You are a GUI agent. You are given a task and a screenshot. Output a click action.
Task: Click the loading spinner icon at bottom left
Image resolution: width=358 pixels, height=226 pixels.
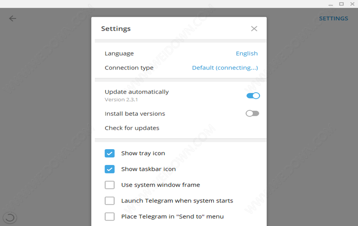pos(10,217)
